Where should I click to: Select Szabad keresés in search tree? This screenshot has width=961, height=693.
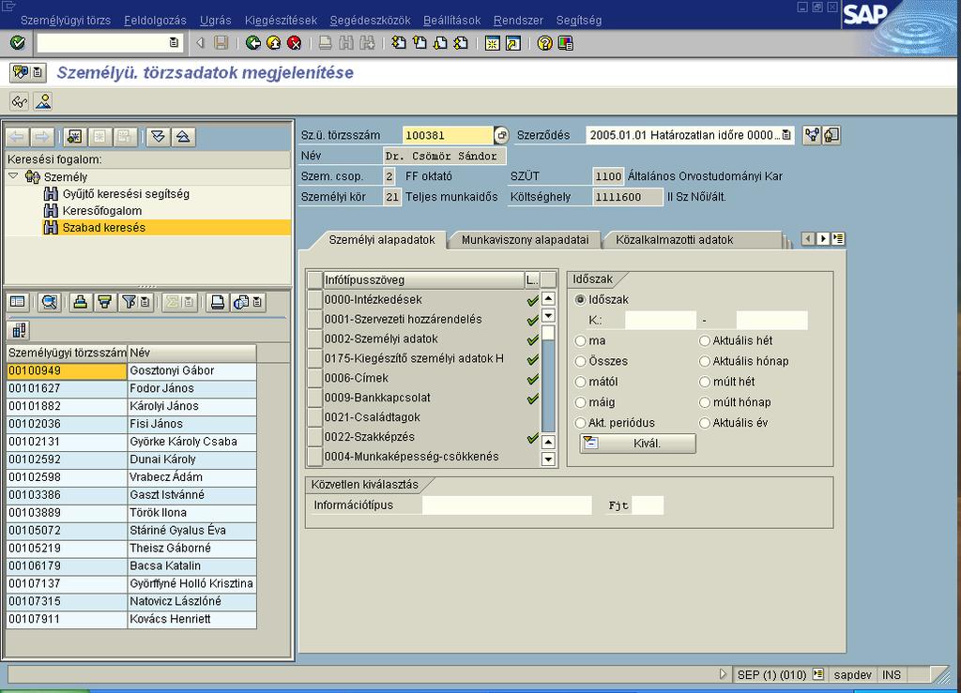[104, 228]
